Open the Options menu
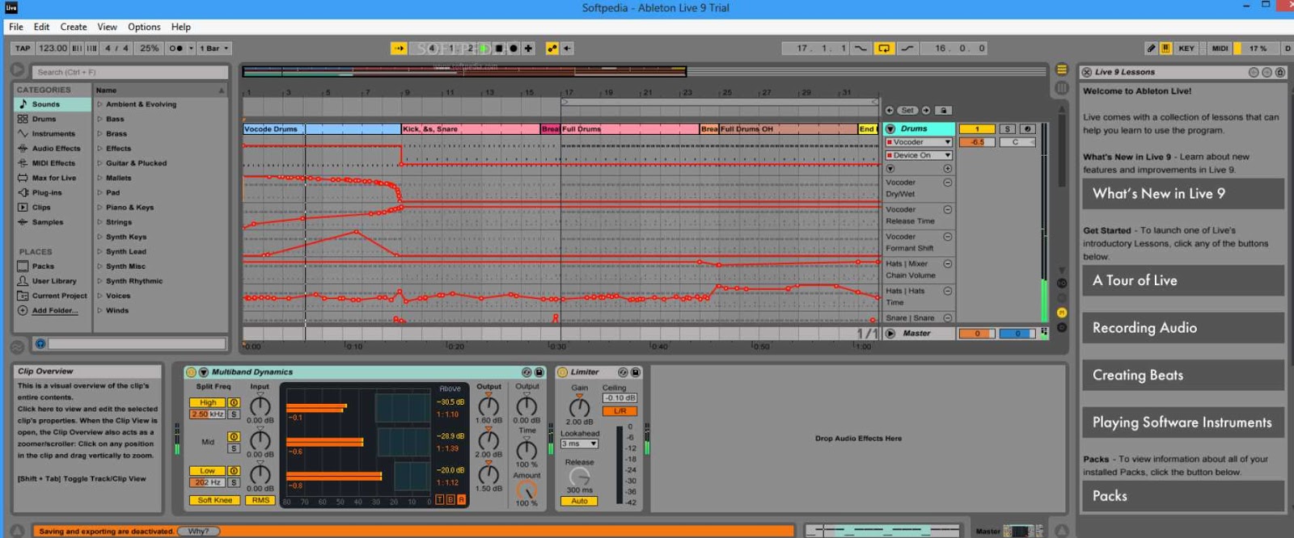The image size is (1294, 538). click(144, 27)
